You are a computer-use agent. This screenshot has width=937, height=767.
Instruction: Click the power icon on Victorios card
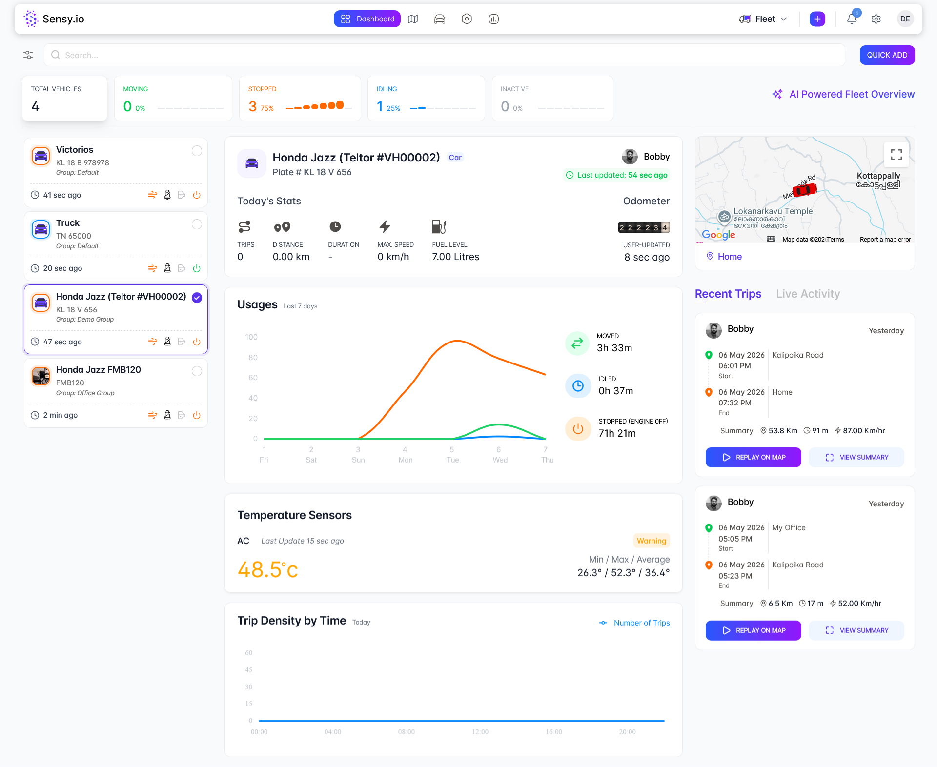point(197,195)
